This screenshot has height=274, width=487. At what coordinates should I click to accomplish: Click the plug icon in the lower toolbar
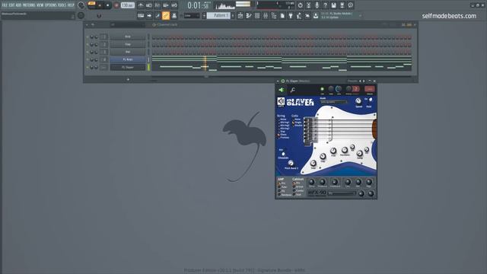(291, 15)
